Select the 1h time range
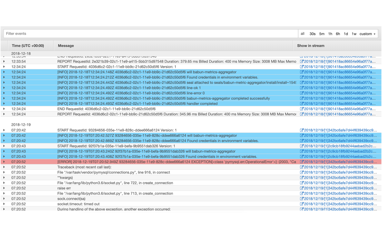382x239 pixels. (x=330, y=34)
